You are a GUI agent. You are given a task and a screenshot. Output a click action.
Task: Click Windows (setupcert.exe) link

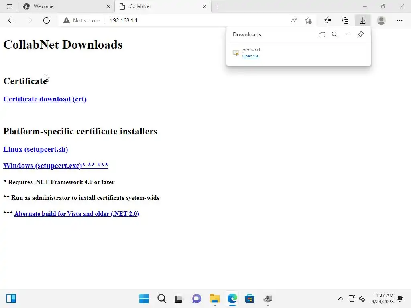coord(55,166)
